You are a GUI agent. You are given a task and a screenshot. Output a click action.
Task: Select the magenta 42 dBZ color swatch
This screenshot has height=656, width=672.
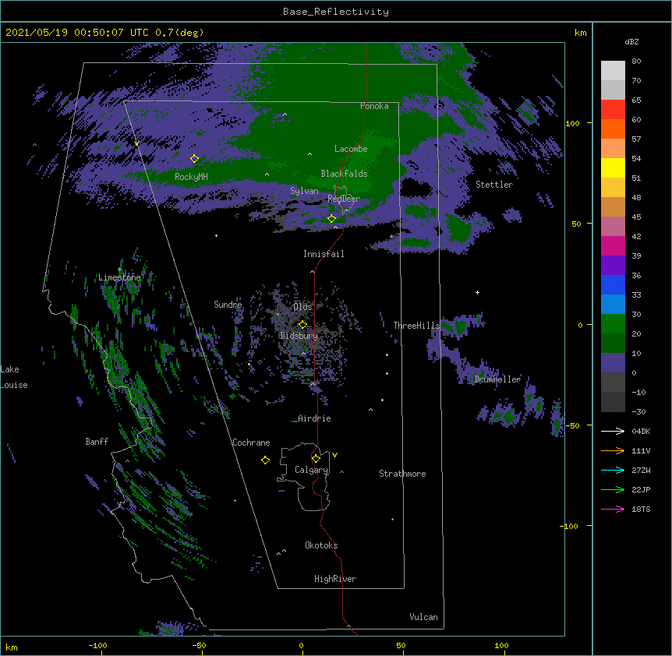[613, 245]
